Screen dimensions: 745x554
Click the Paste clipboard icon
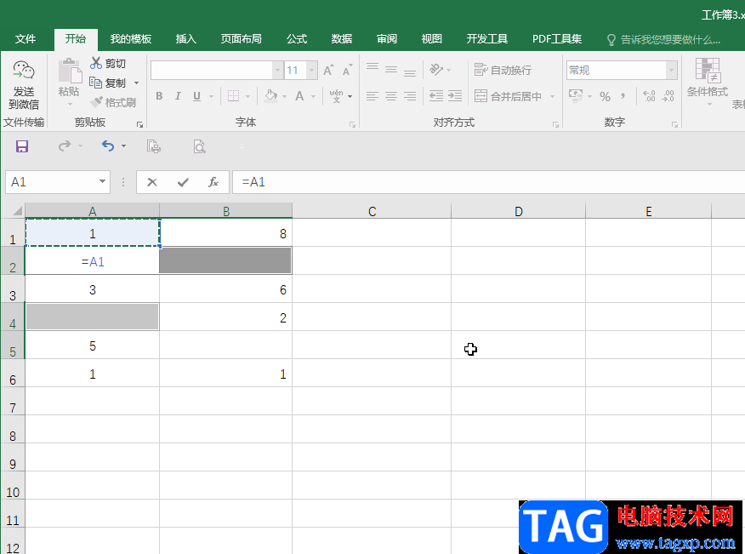click(x=70, y=71)
